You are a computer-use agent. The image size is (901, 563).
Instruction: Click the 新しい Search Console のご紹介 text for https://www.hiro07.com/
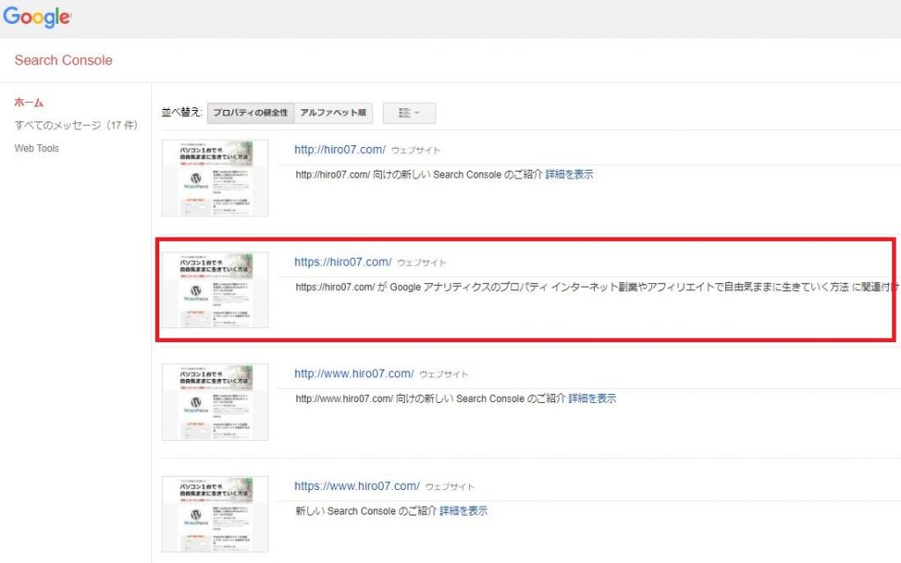(366, 511)
